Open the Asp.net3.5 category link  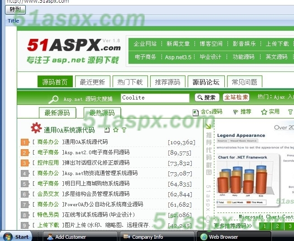click(x=178, y=57)
